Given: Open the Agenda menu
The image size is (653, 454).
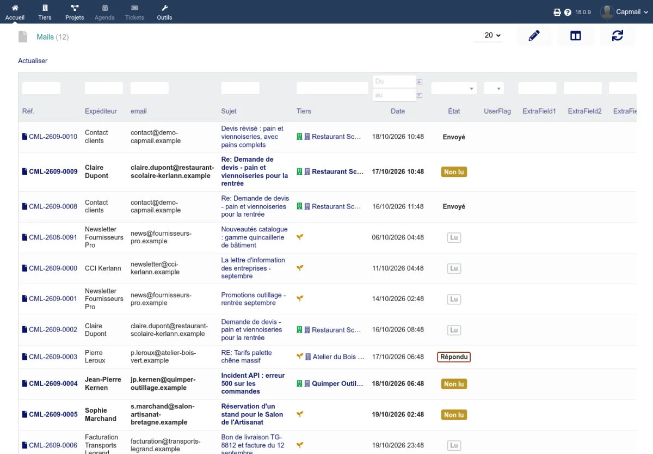Looking at the screenshot, I should coord(104,12).
